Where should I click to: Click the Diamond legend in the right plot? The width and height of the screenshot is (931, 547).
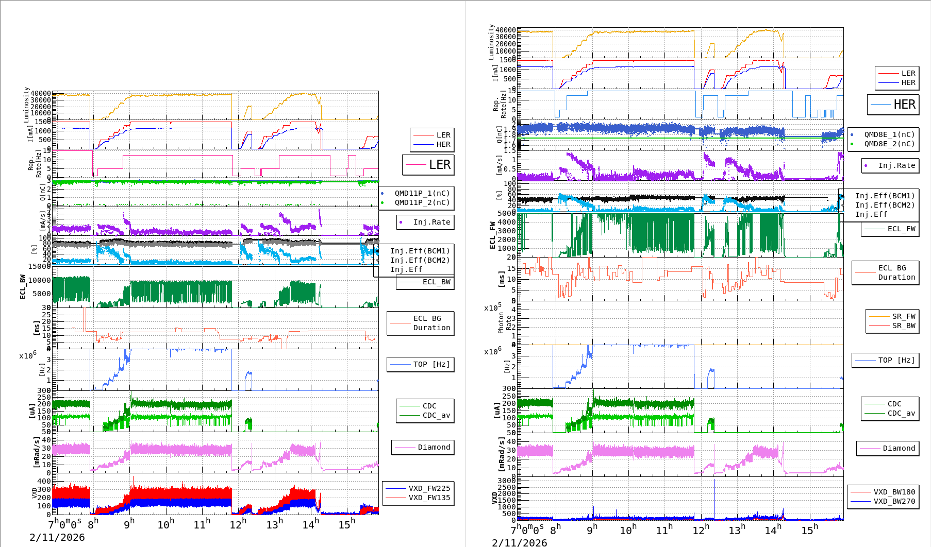pos(887,449)
